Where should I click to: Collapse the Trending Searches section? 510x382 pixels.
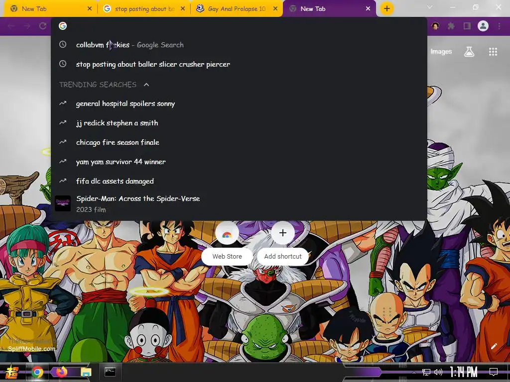point(146,85)
